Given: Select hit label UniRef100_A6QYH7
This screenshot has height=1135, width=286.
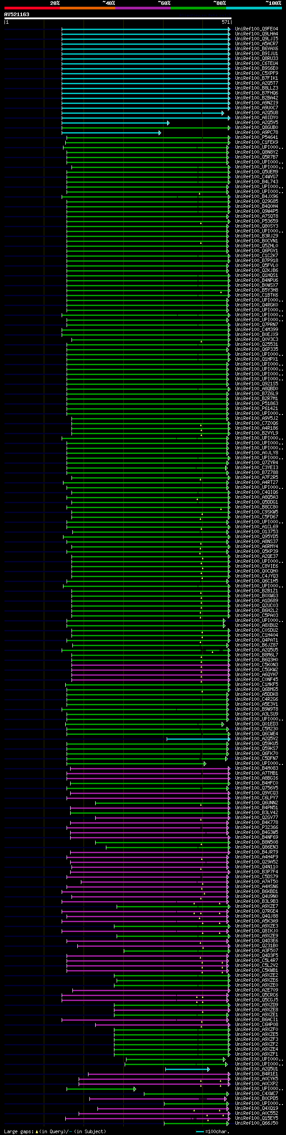Looking at the screenshot, I should (257, 675).
